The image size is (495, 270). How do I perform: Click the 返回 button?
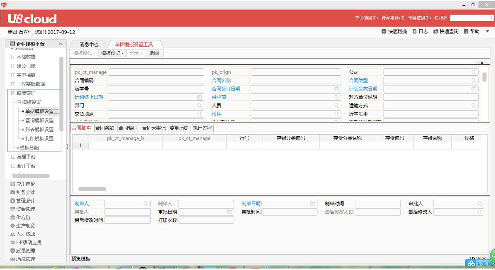(x=154, y=53)
